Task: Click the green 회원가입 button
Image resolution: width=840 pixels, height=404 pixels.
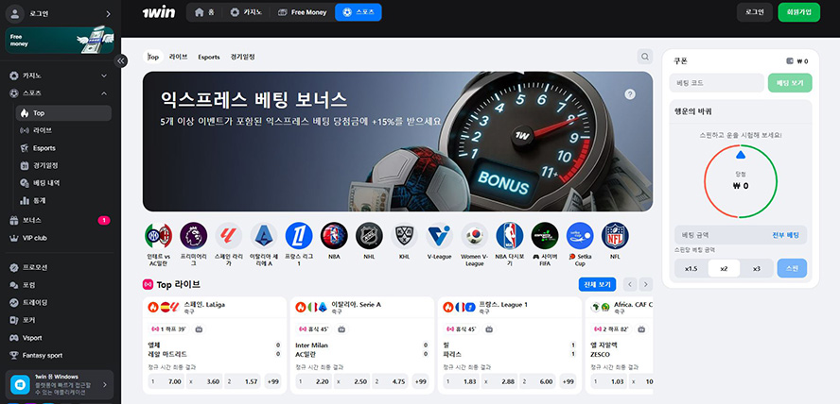Action: (798, 11)
